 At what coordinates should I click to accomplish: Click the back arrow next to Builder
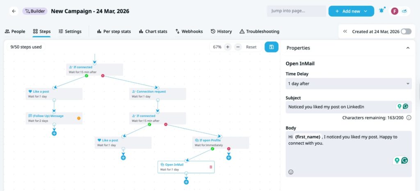pyautogui.click(x=14, y=11)
